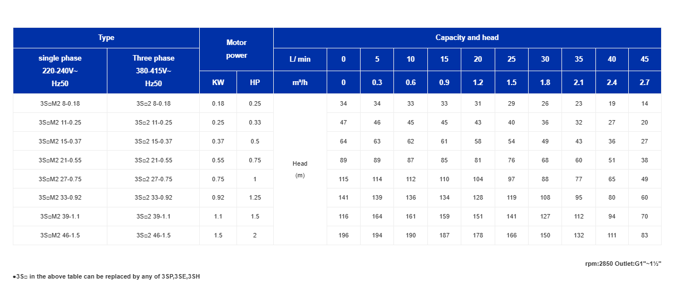The height and width of the screenshot is (293, 680).
Task: Click the "Type" header cell
Action: [106, 38]
